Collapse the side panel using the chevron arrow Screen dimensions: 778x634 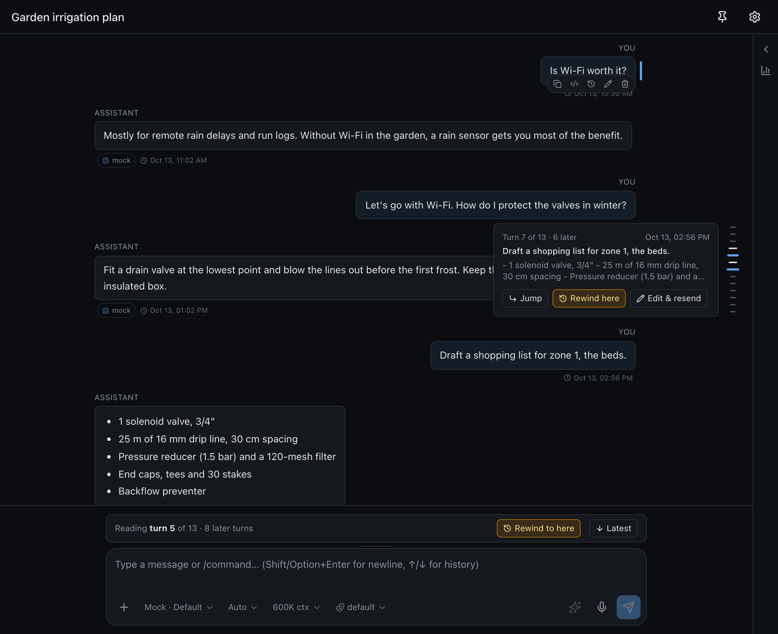click(x=766, y=49)
